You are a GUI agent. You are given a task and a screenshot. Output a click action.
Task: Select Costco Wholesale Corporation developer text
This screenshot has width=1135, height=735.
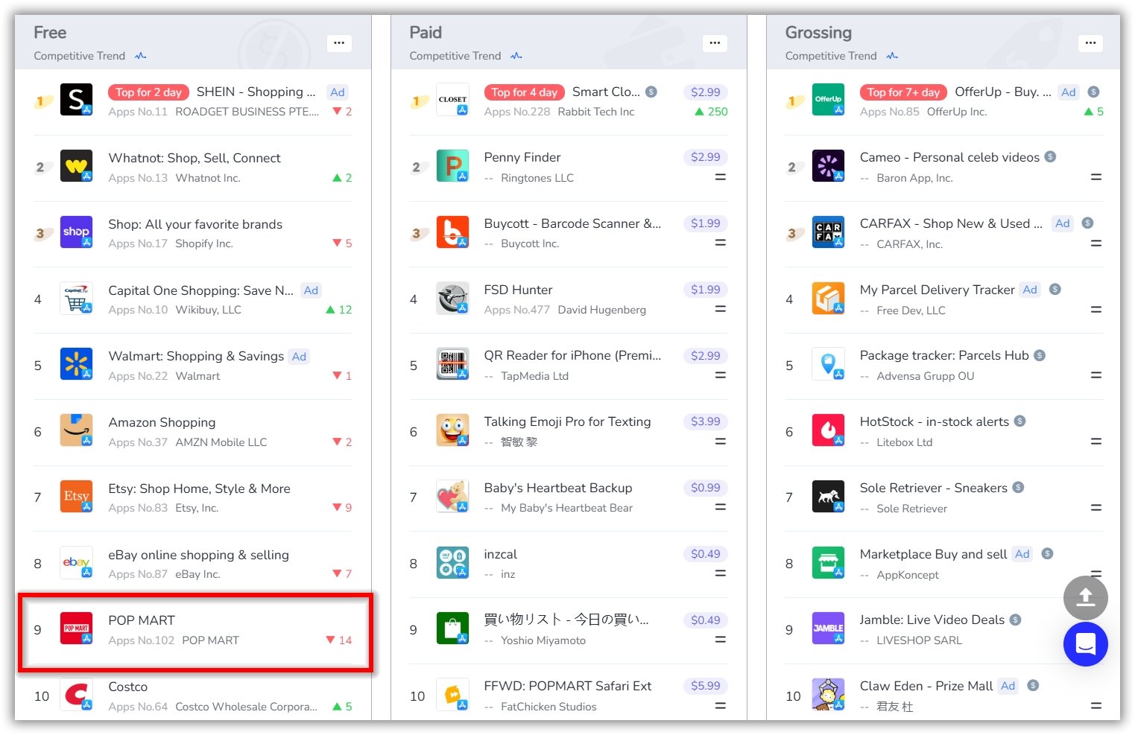pyautogui.click(x=246, y=707)
